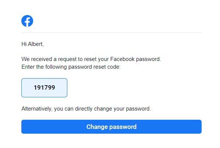Click the phrase directly change your password
This screenshot has height=148, width=220.
[x=112, y=109]
